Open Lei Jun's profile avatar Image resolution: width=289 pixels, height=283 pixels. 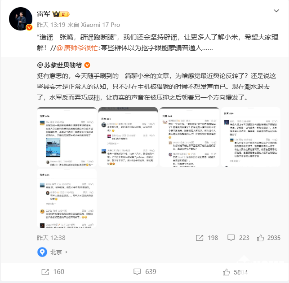tap(21, 19)
